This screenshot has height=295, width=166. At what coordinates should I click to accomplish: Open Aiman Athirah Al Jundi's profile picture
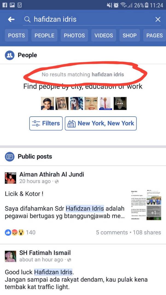pyautogui.click(x=10, y=178)
